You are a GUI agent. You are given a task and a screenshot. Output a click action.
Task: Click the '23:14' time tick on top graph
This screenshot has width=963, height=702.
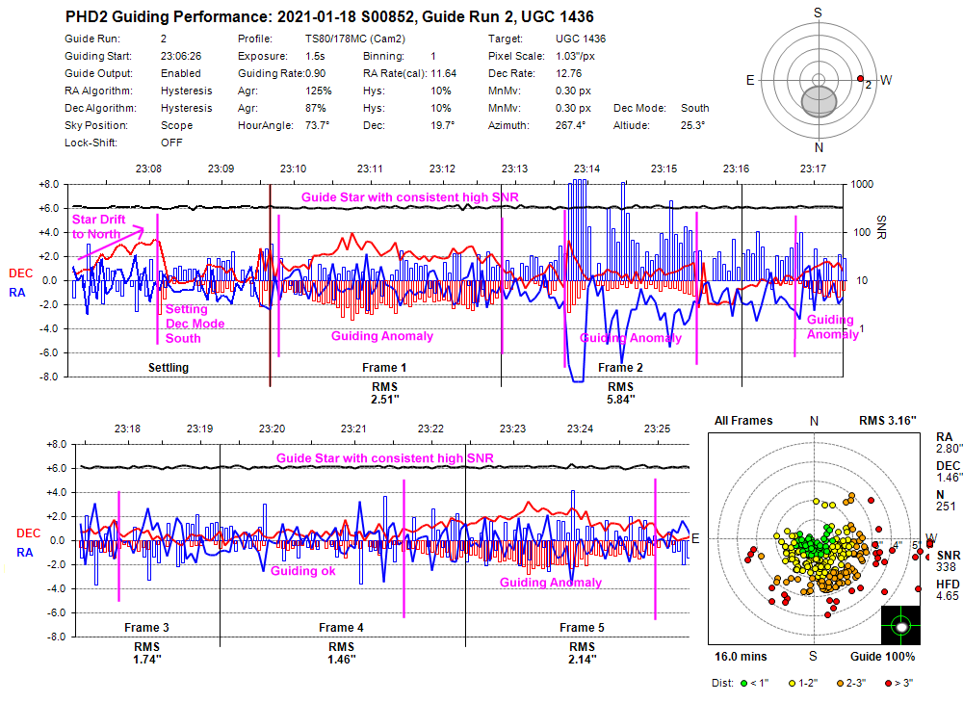(586, 169)
